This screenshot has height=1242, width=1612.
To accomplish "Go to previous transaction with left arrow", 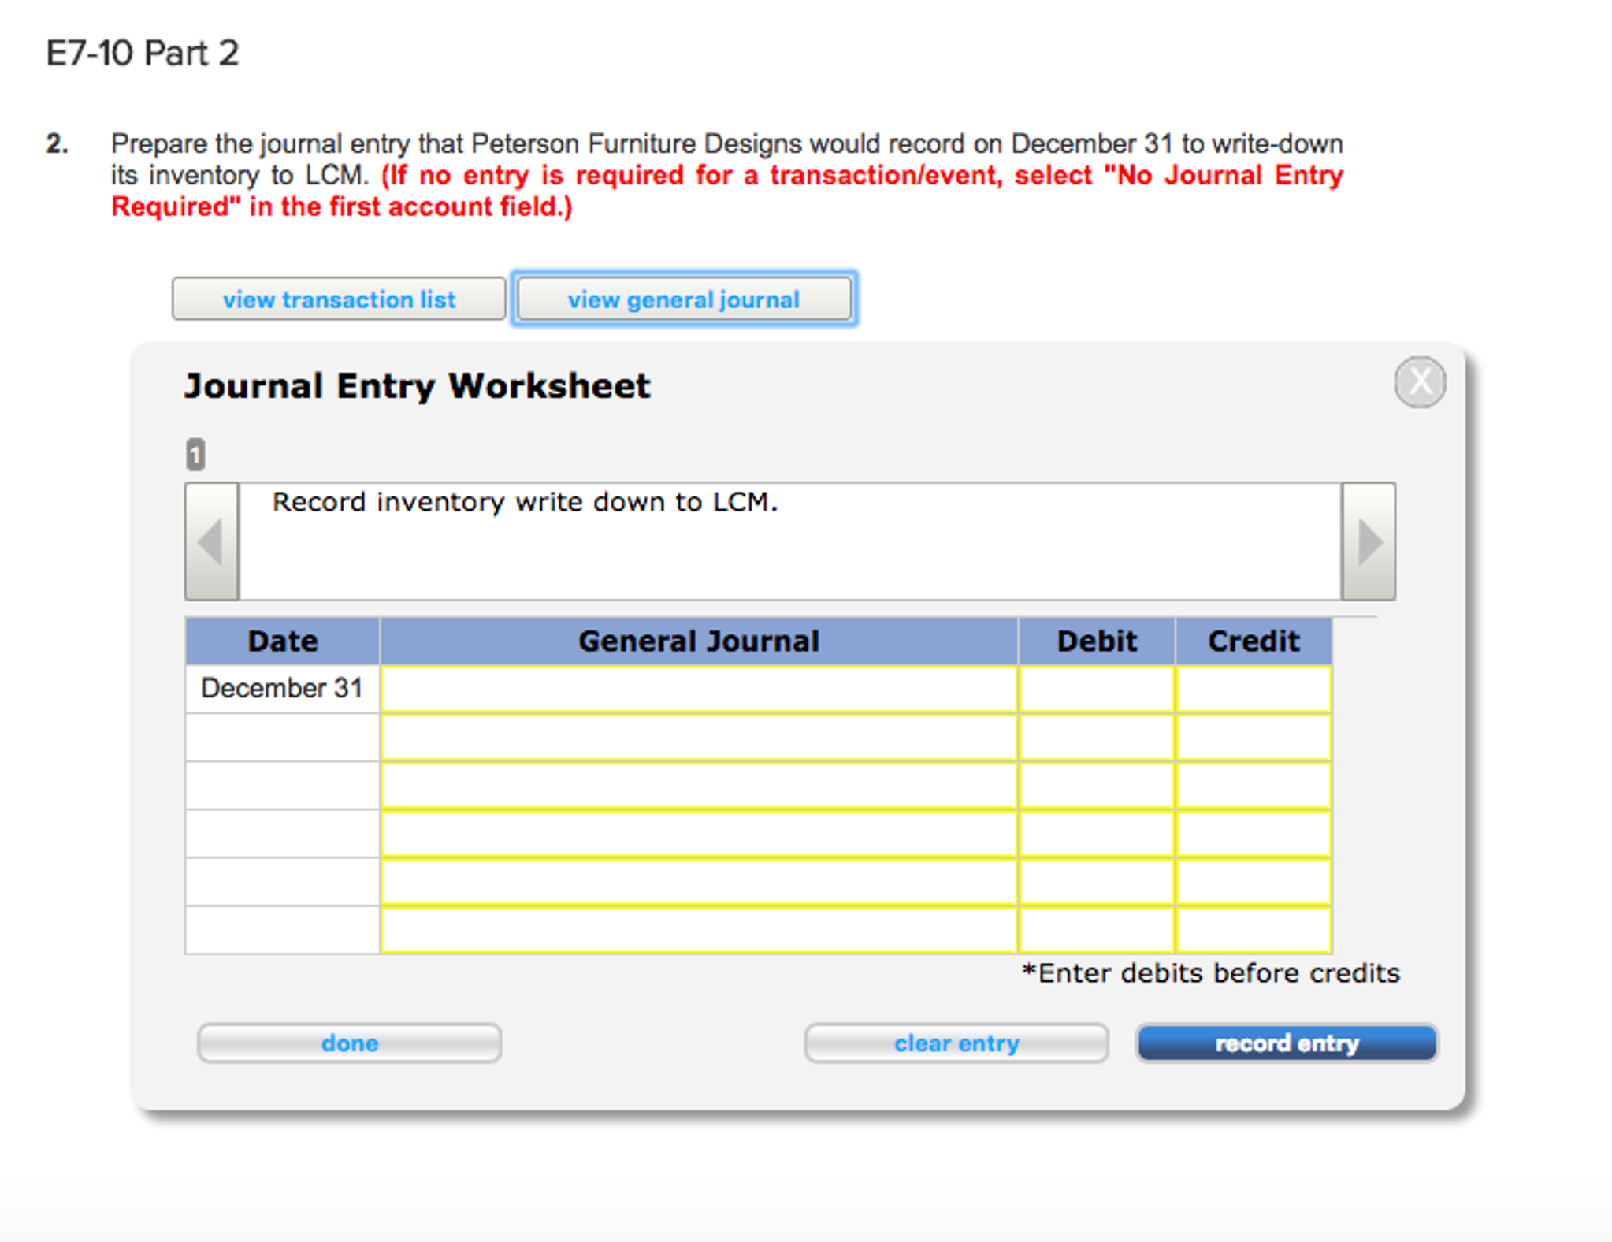I will click(x=211, y=541).
